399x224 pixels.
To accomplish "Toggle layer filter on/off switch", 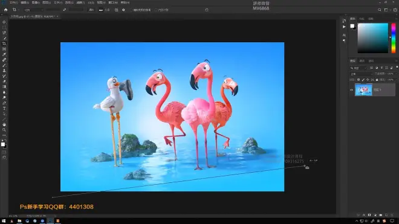I will [397, 68].
